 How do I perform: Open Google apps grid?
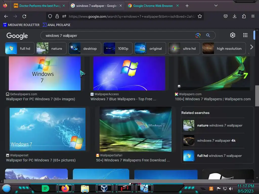pos(245,35)
